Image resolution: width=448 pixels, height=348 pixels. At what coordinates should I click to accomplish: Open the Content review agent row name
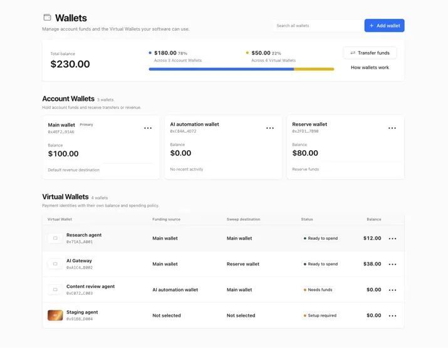coord(91,286)
